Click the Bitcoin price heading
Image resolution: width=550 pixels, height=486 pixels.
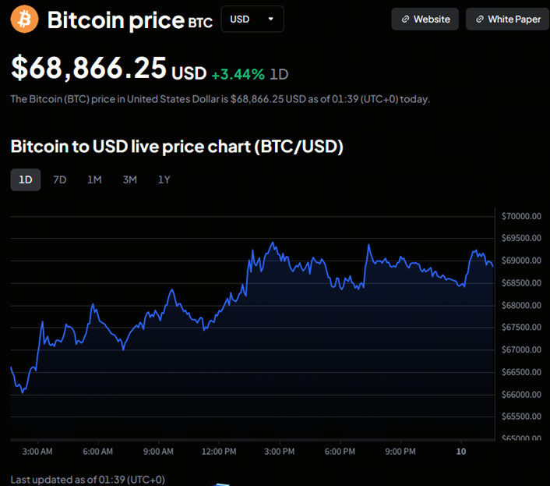pyautogui.click(x=115, y=20)
